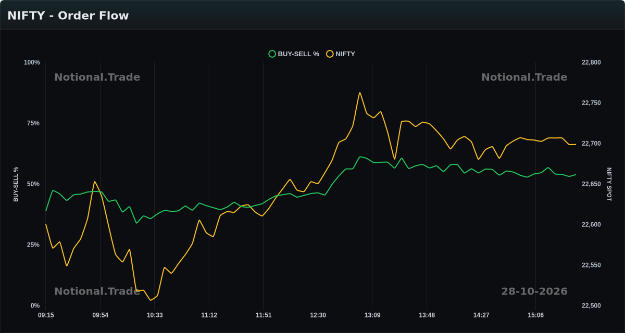Toggle the NIFTY legend series
The width and height of the screenshot is (625, 333).
click(341, 54)
